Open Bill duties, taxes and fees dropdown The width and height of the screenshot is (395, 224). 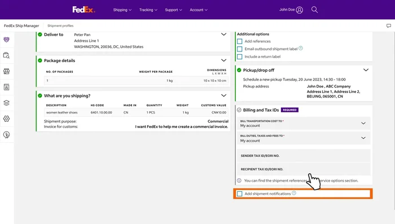click(304, 138)
